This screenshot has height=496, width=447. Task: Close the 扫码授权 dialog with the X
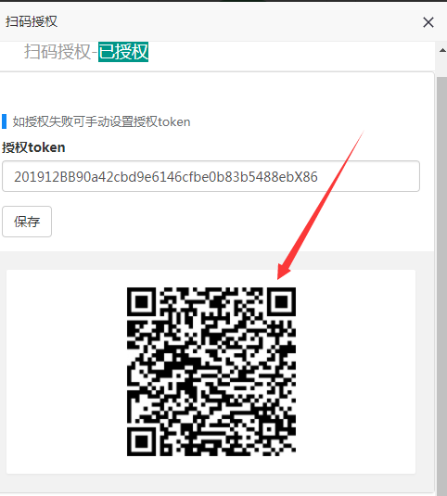[428, 22]
